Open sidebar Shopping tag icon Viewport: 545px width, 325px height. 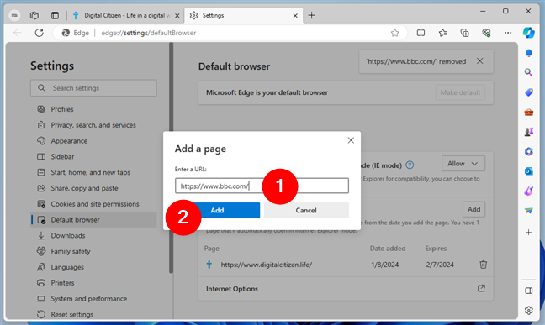[x=529, y=92]
